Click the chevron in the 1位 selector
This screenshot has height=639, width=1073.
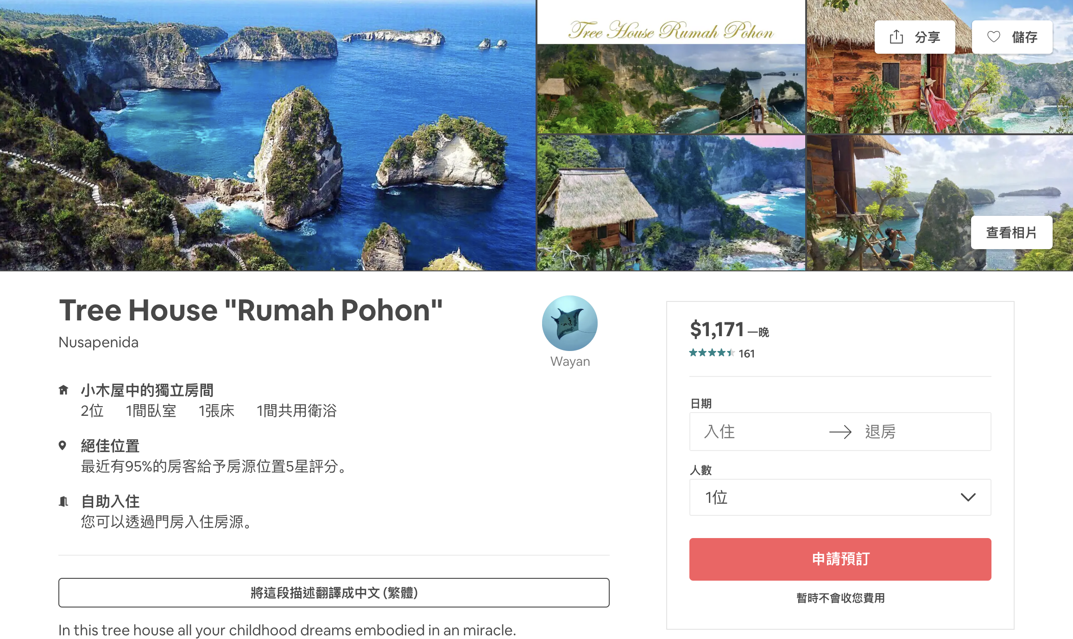(x=968, y=497)
